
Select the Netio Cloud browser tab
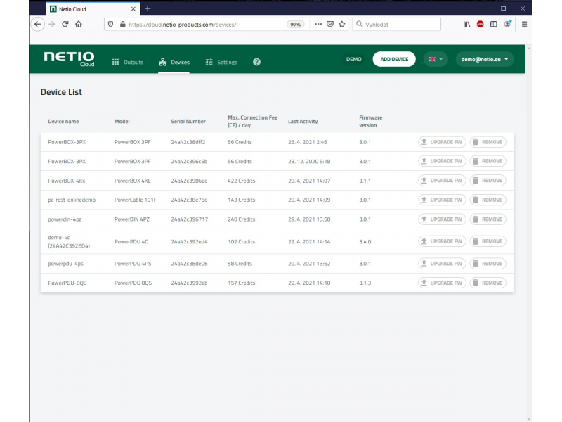[93, 9]
